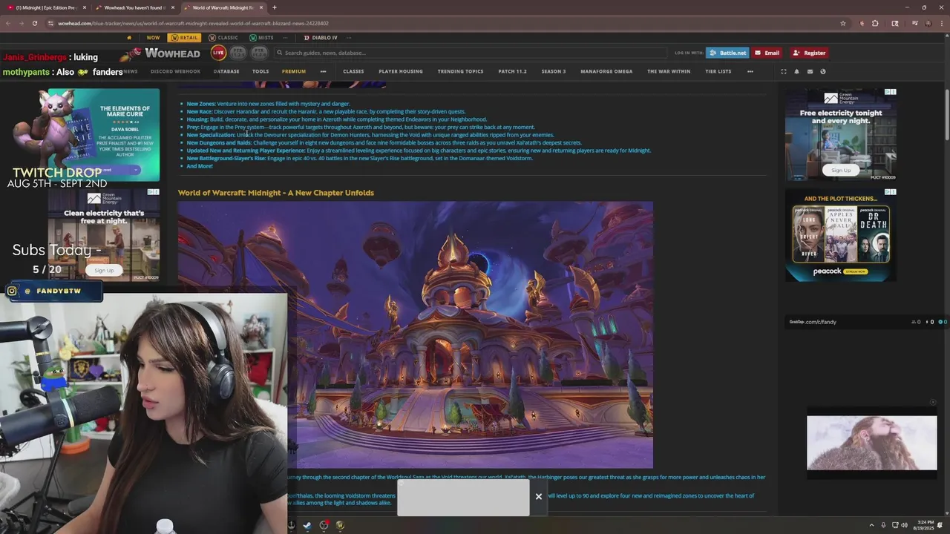Open Patch 11.2 menu item
950x534 pixels.
(x=512, y=71)
